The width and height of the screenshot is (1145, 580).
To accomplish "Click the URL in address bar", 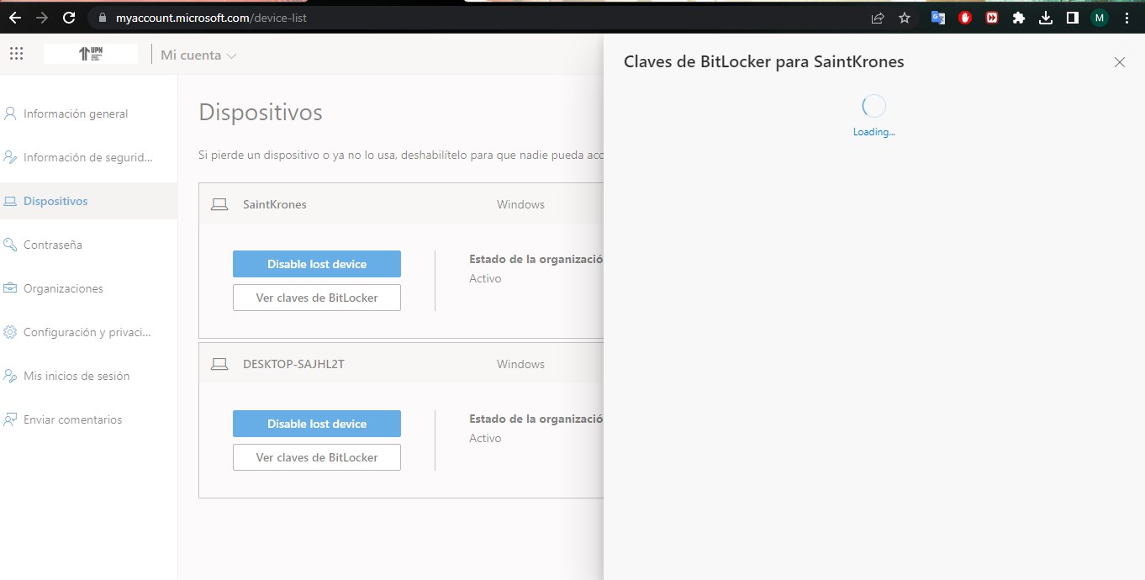I will (x=211, y=17).
